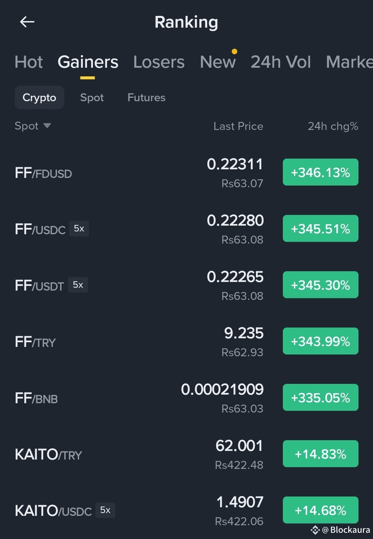The height and width of the screenshot is (539, 373).
Task: Open the FF/BNB trading pair
Action: [x=186, y=398]
